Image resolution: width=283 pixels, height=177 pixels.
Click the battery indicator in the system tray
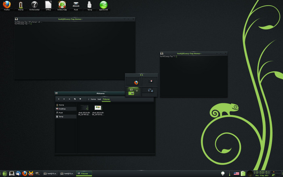point(243,173)
